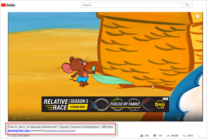
Task: Pause the video playback
Action: pyautogui.click(x=14, y=118)
